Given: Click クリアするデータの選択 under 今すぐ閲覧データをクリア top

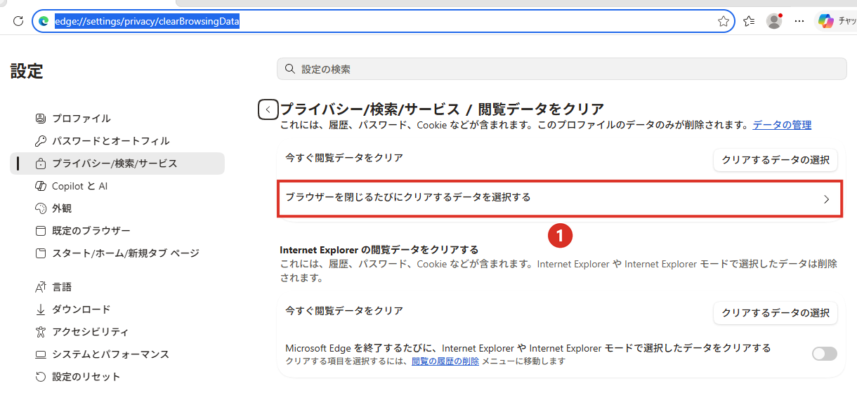Looking at the screenshot, I should pos(776,160).
